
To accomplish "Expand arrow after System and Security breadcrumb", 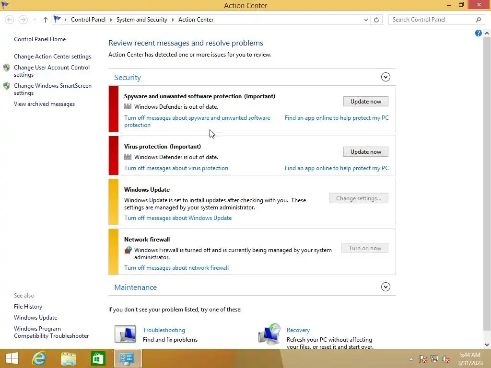I will pos(173,20).
